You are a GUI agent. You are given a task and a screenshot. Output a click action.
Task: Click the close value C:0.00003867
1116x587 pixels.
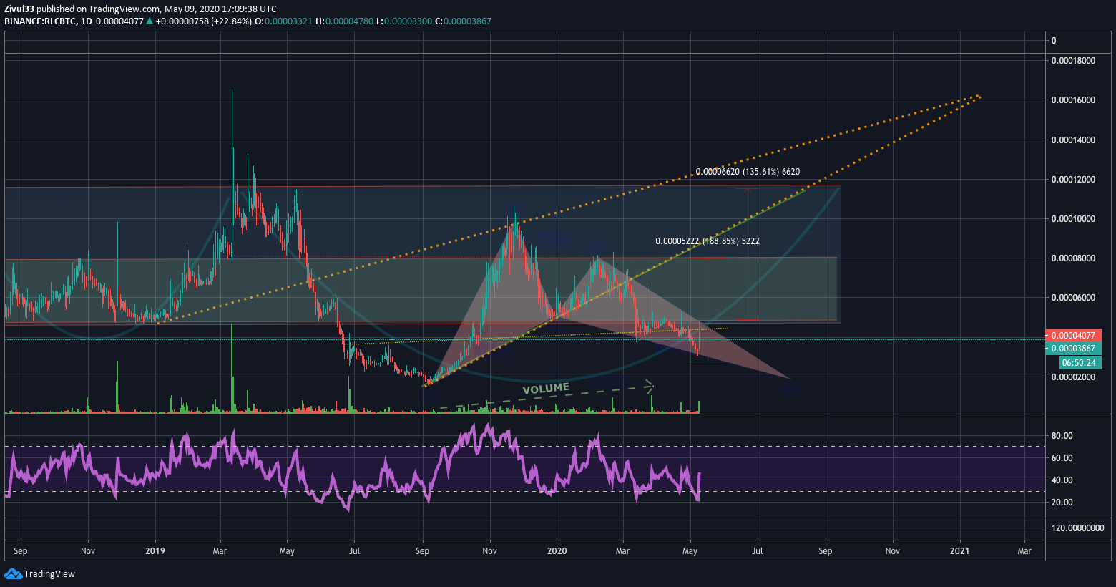pyautogui.click(x=464, y=21)
